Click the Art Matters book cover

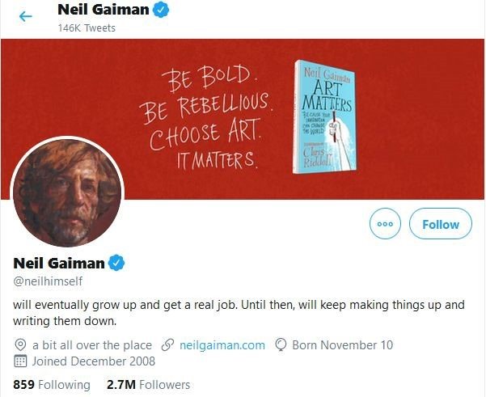(x=323, y=115)
